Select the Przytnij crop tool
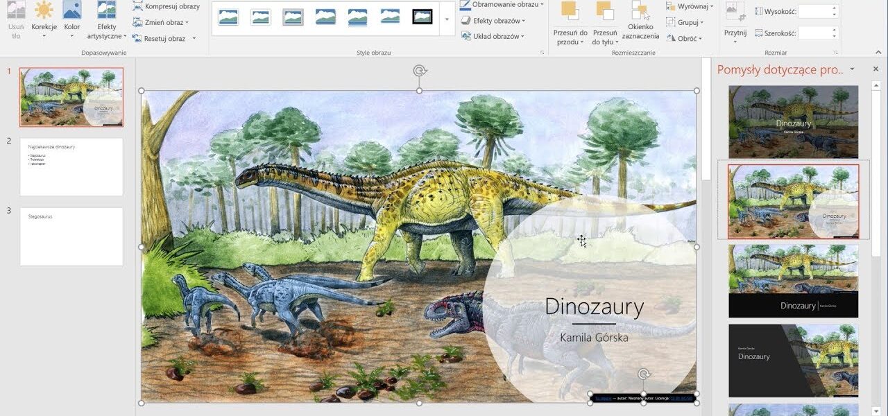 (x=735, y=21)
